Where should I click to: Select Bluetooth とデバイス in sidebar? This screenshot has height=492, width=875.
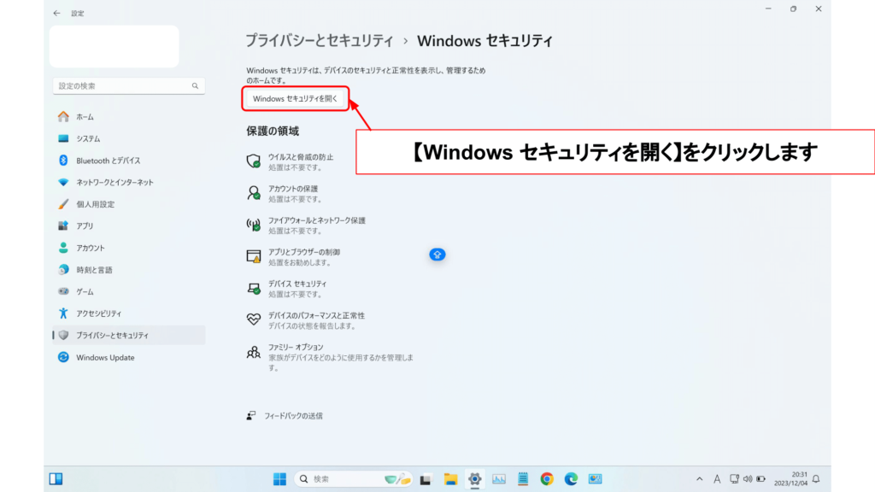108,161
